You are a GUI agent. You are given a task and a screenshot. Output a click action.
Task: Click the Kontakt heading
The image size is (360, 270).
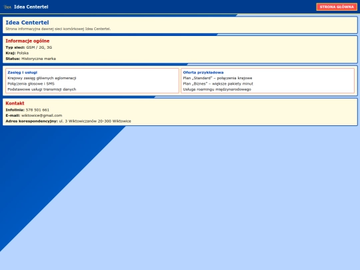(15, 103)
